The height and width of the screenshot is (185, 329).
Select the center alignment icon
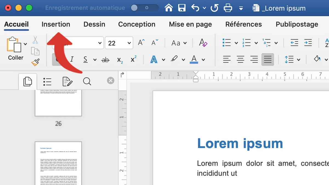tap(240, 59)
